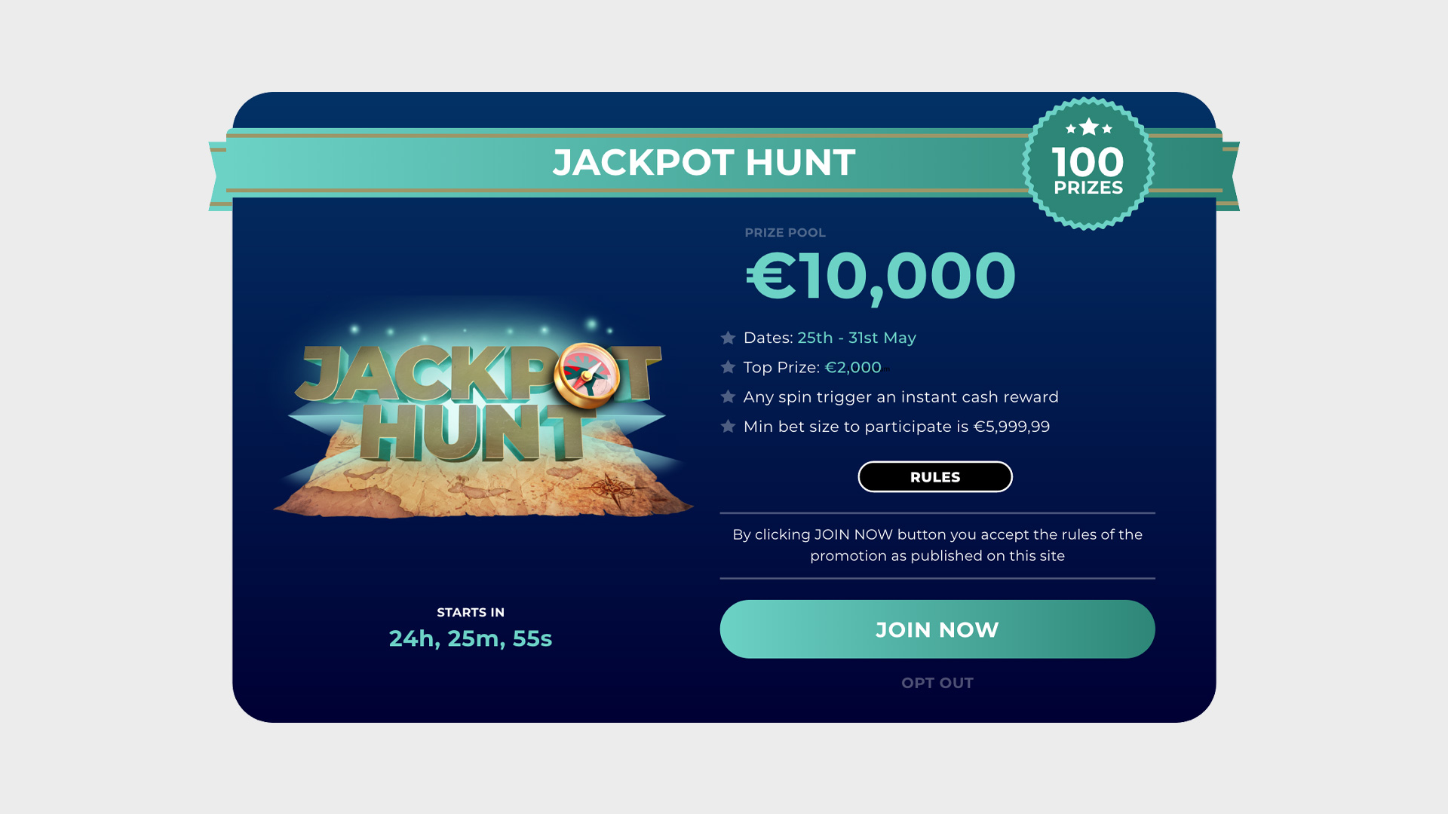
Task: Click the JOIN NOW button
Action: (937, 629)
